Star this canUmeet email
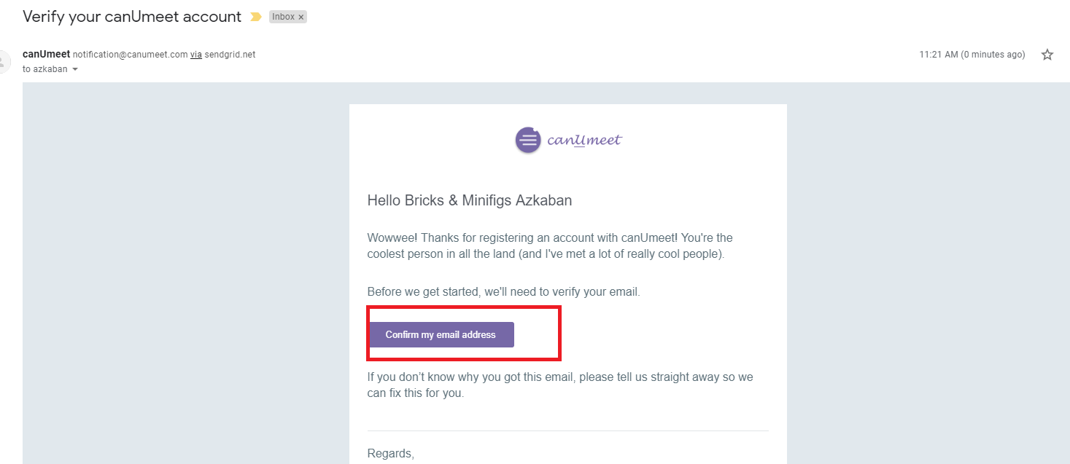Screen dimensions: 1070x464 click(x=1047, y=55)
